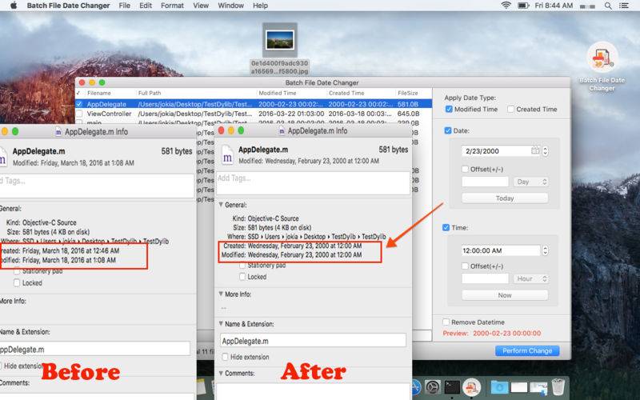Click Add Tags field in After info window
The height and width of the screenshot is (400, 640).
(x=313, y=183)
